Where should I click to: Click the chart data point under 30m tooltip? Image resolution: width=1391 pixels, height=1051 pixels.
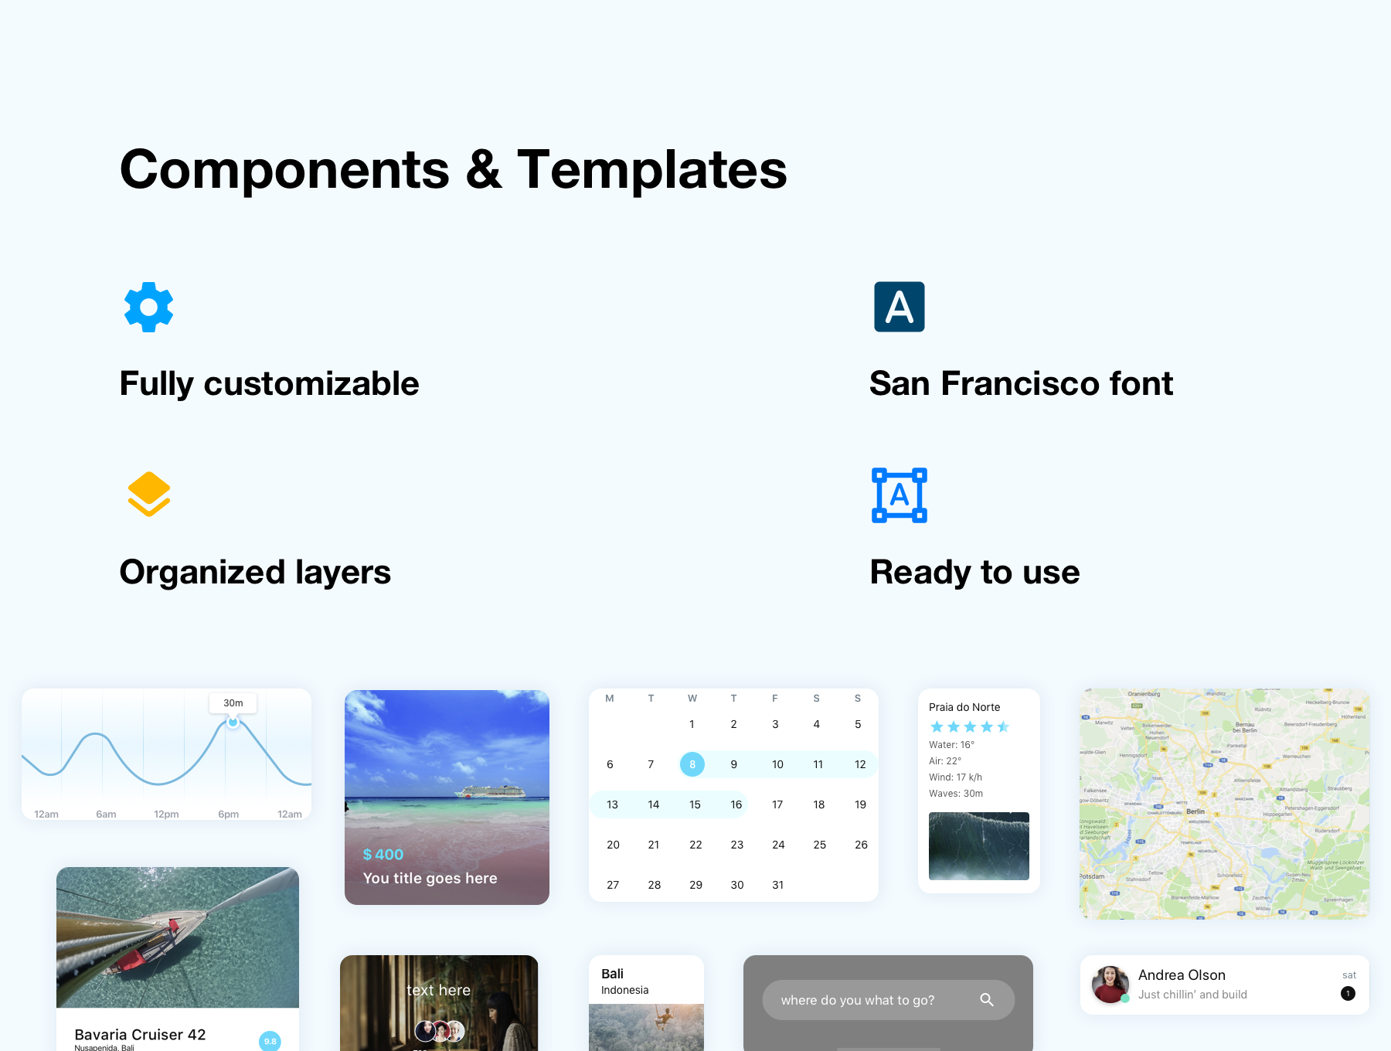[233, 722]
